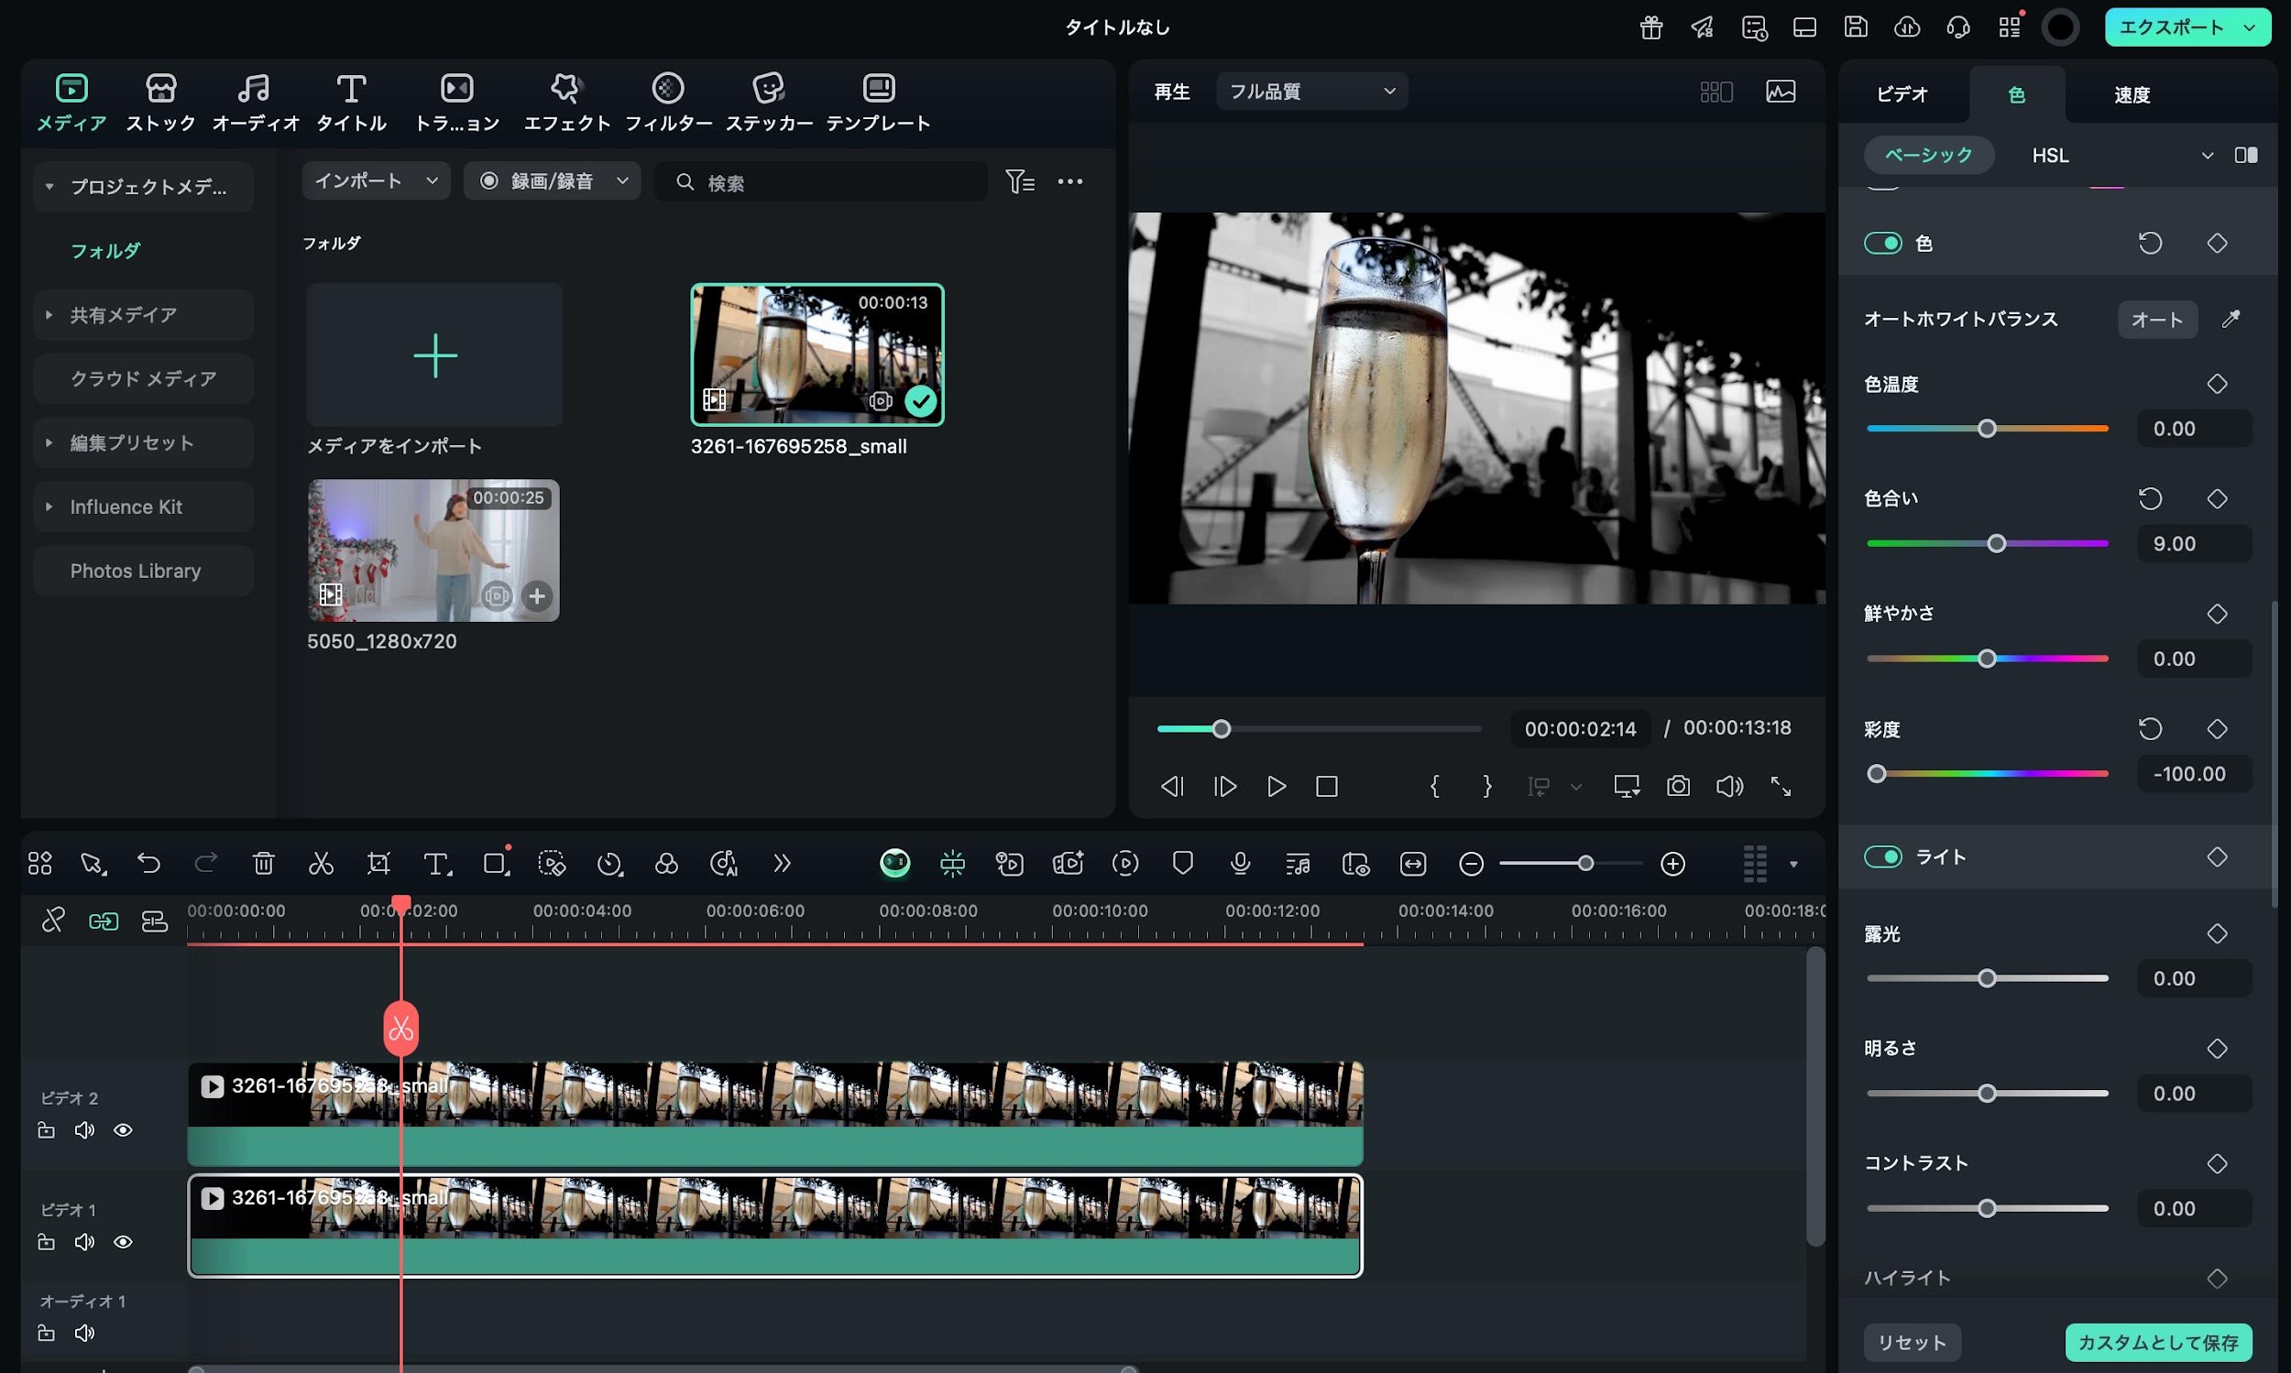Click the voiceover microphone icon
This screenshot has height=1373, width=2291.
coord(1241,863)
